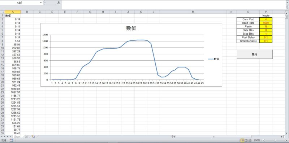Adjust the zoom slider handle
This screenshot has height=143, width=289.
click(x=275, y=140)
